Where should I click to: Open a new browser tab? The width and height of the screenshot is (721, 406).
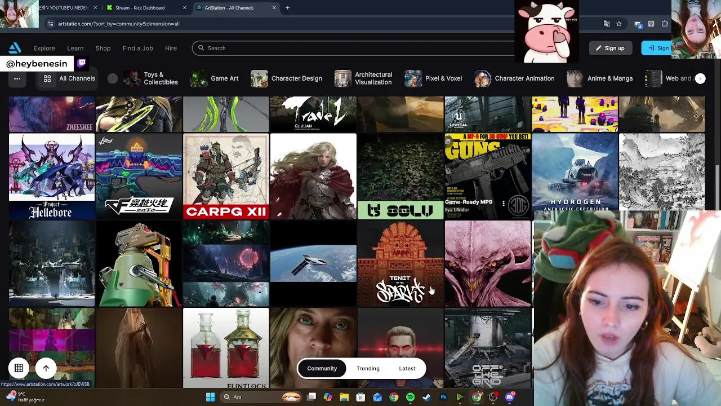point(287,8)
